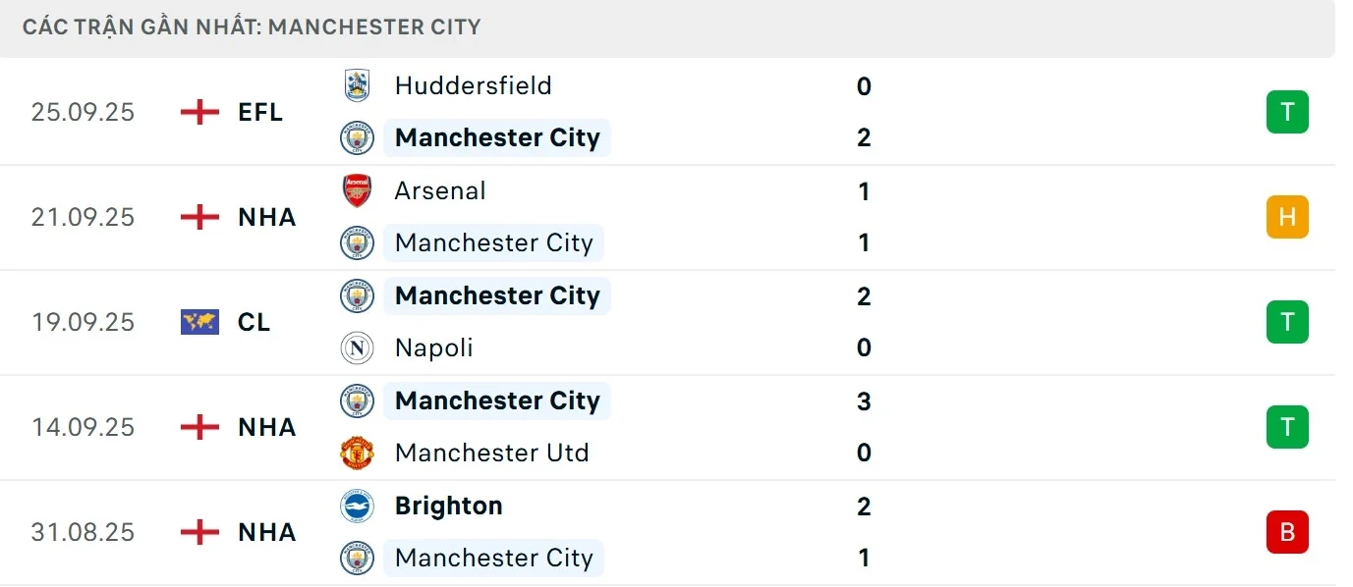
Task: Click the green T badge for the Napoli match
Action: coord(1287,321)
